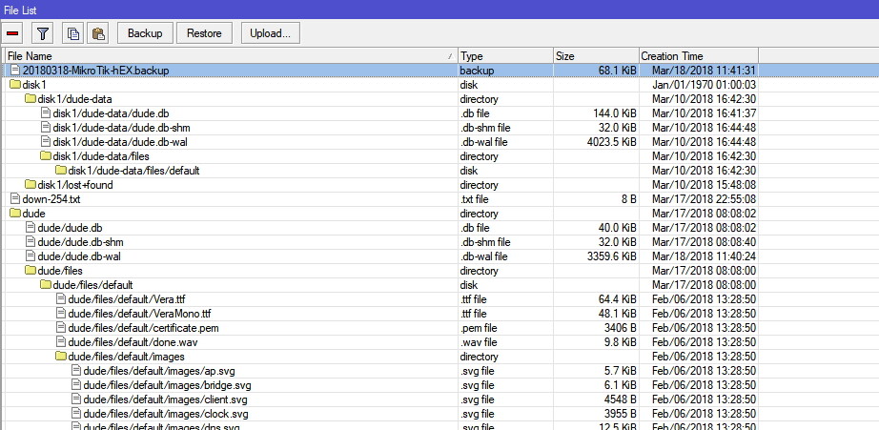879x430 pixels.
Task: Click the disk1/dude-data/dude.db-shm file icon
Action: pyautogui.click(x=47, y=127)
